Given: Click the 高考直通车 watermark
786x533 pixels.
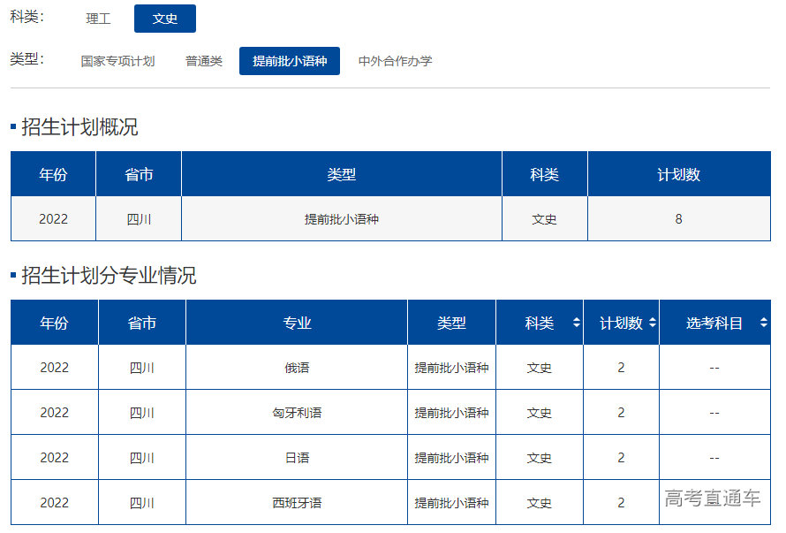Looking at the screenshot, I should (712, 499).
